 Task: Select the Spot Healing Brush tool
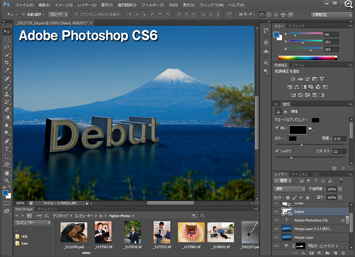coord(7,78)
